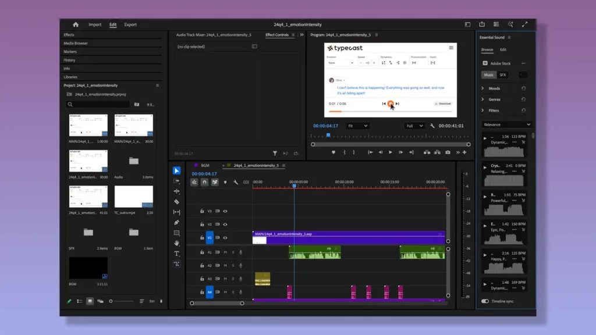Open the Relevance sort dropdown

[x=507, y=124]
